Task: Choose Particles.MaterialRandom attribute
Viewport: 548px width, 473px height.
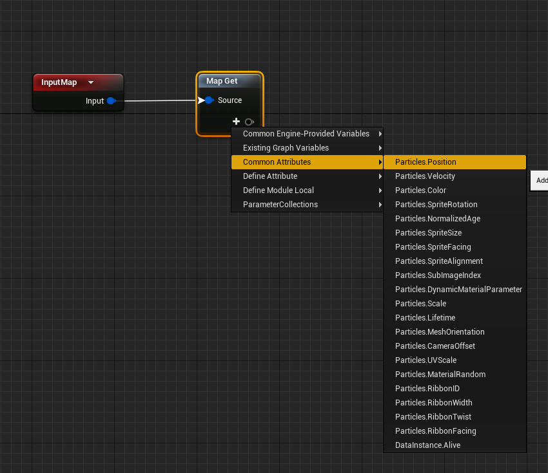Action: click(x=455, y=375)
